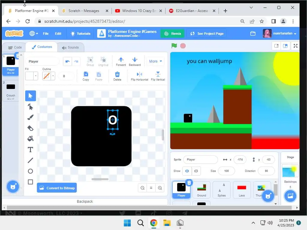Switch to Scratch - Messages browser tab
Viewport: 307px width, 230px height.
click(84, 11)
